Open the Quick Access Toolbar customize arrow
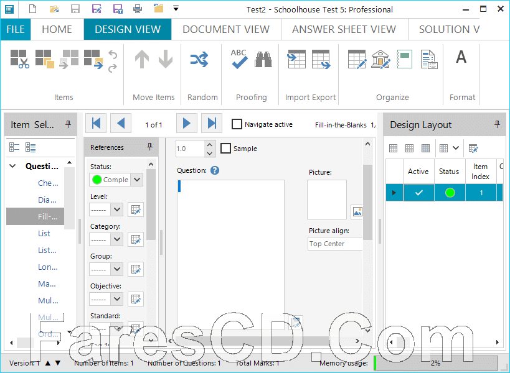This screenshot has height=373, width=510. pos(176,9)
